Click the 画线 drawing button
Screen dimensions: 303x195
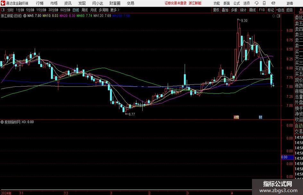(x=252, y=10)
